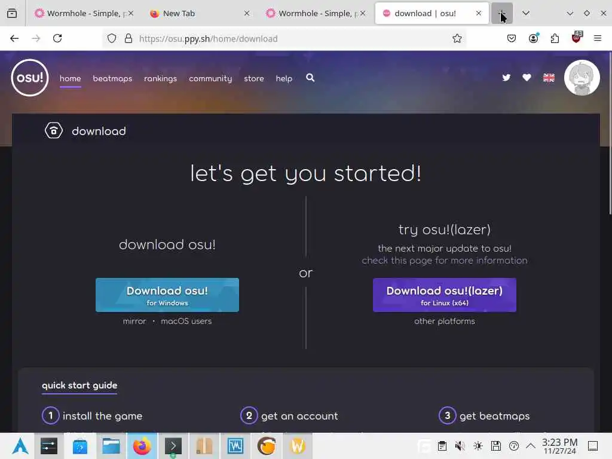Click the Save to Pocket icon
This screenshot has height=459, width=612.
[512, 38]
